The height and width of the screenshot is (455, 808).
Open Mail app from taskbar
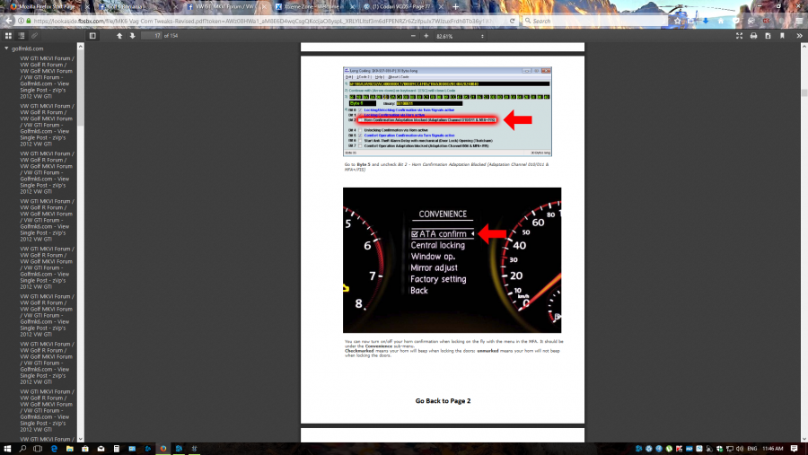coord(101,449)
